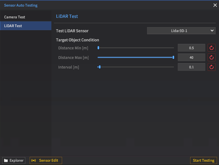This screenshot has height=165, width=219.
Task: Select the LiDAR Test tab
Action: pos(13,26)
